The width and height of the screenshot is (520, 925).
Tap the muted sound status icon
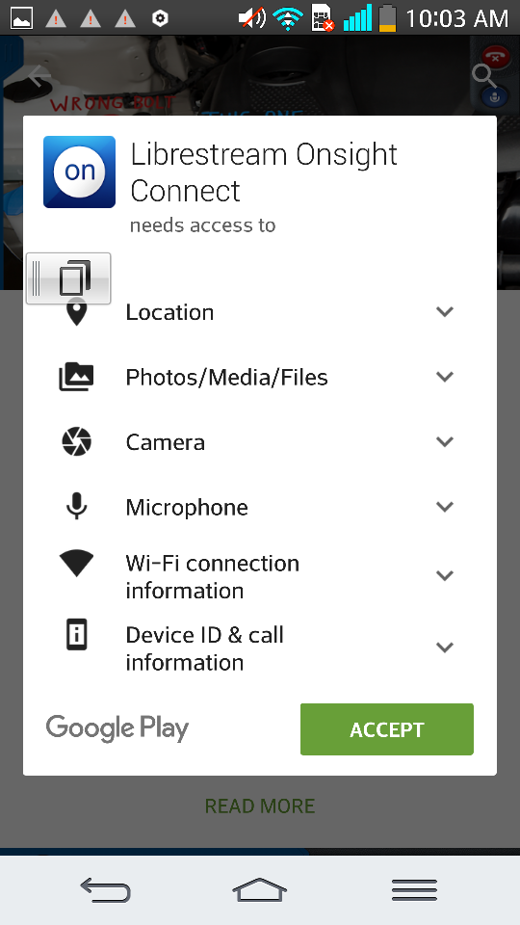[251, 17]
